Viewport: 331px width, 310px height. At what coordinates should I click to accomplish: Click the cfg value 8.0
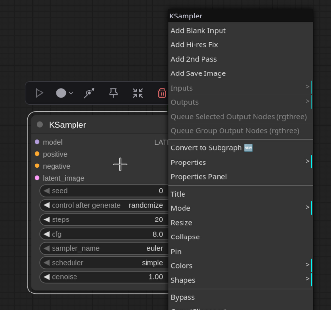pyautogui.click(x=158, y=234)
